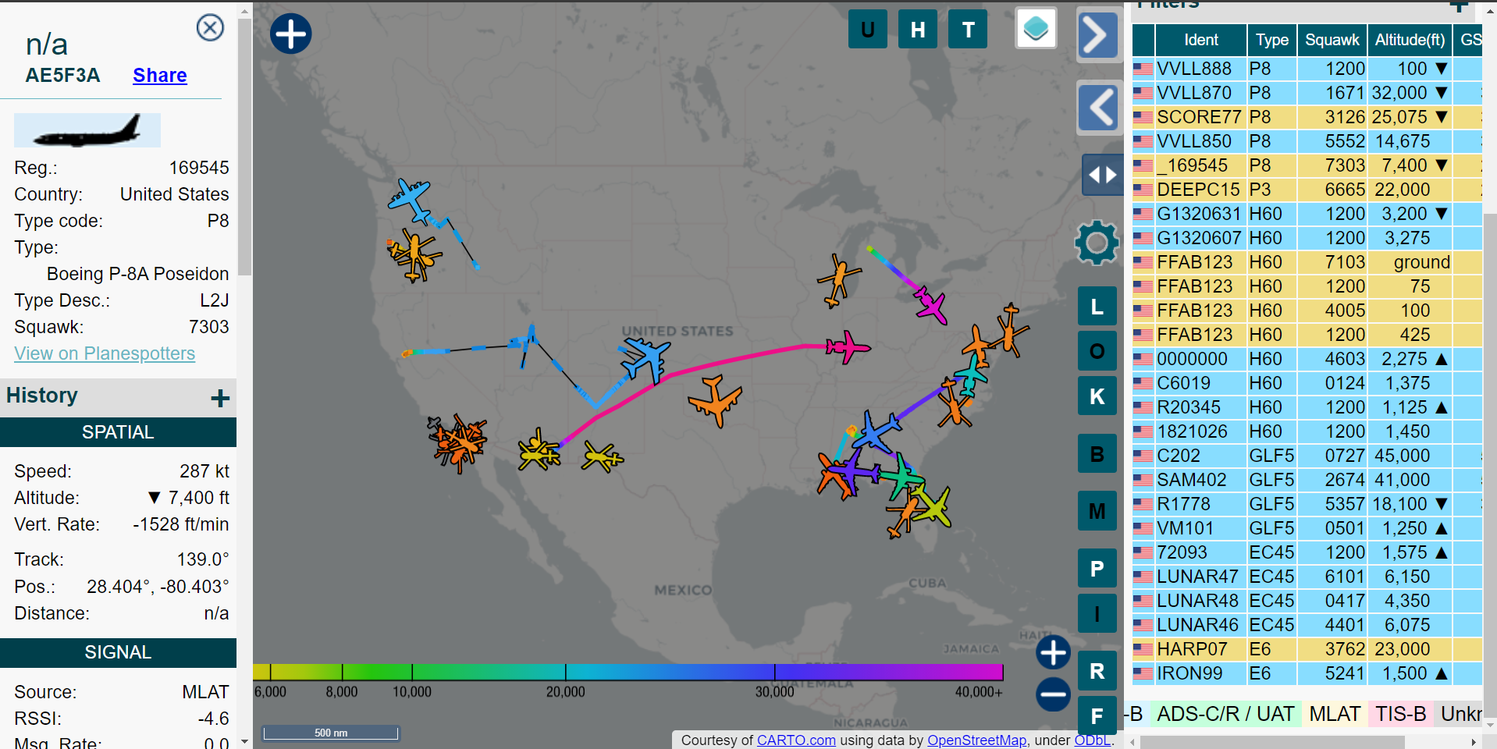This screenshot has height=749, width=1497.
Task: Click the ADS-C/R / UAT legend label
Action: pyautogui.click(x=1225, y=715)
